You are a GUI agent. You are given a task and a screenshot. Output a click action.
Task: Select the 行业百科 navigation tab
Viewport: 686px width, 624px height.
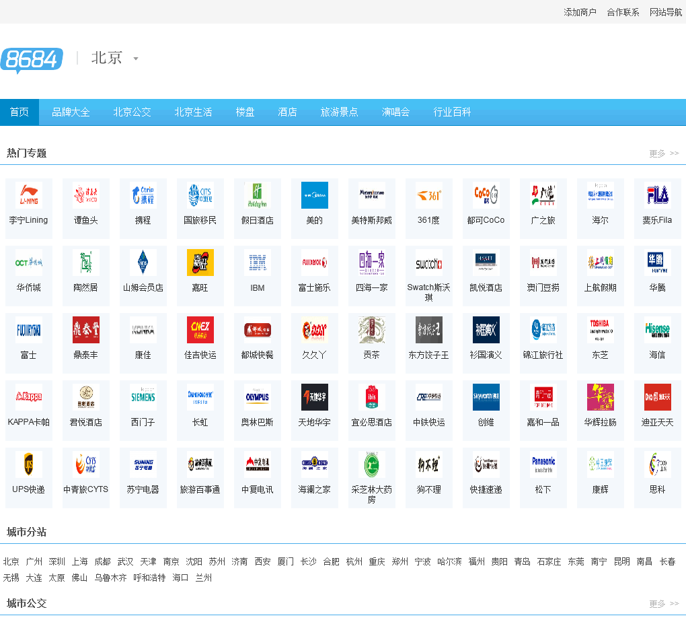[x=452, y=112]
